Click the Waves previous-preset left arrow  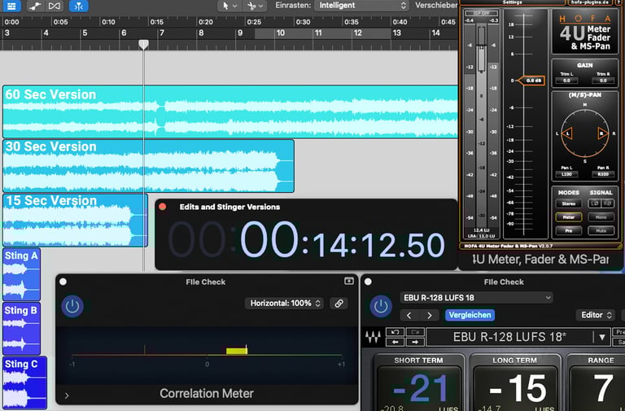coord(395,342)
